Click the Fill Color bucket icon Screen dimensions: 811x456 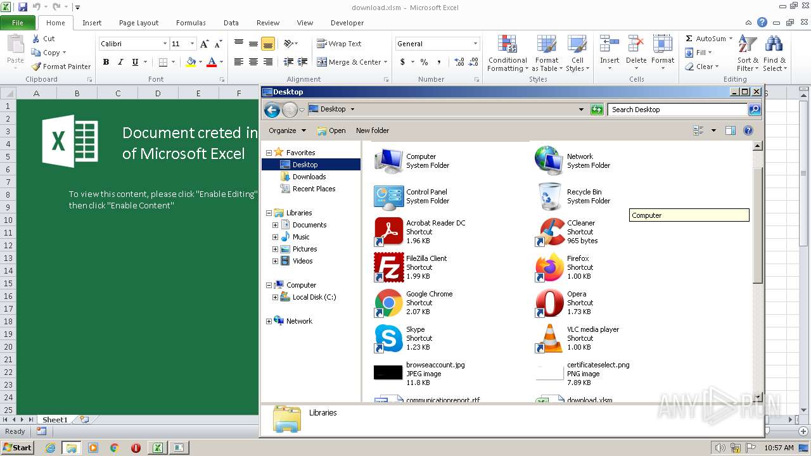(191, 62)
